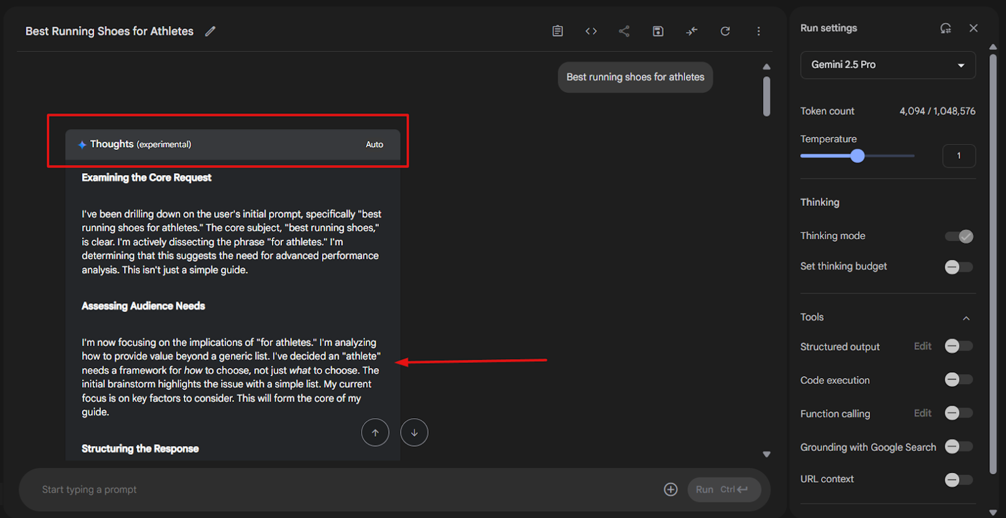The image size is (1006, 518).
Task: Jump to previous turn with up arrow
Action: pos(375,433)
